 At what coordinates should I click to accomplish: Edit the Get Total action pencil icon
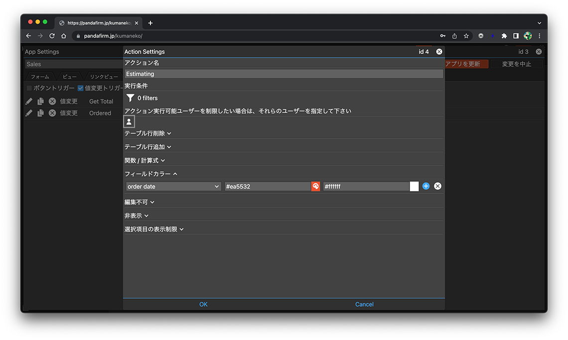point(29,101)
